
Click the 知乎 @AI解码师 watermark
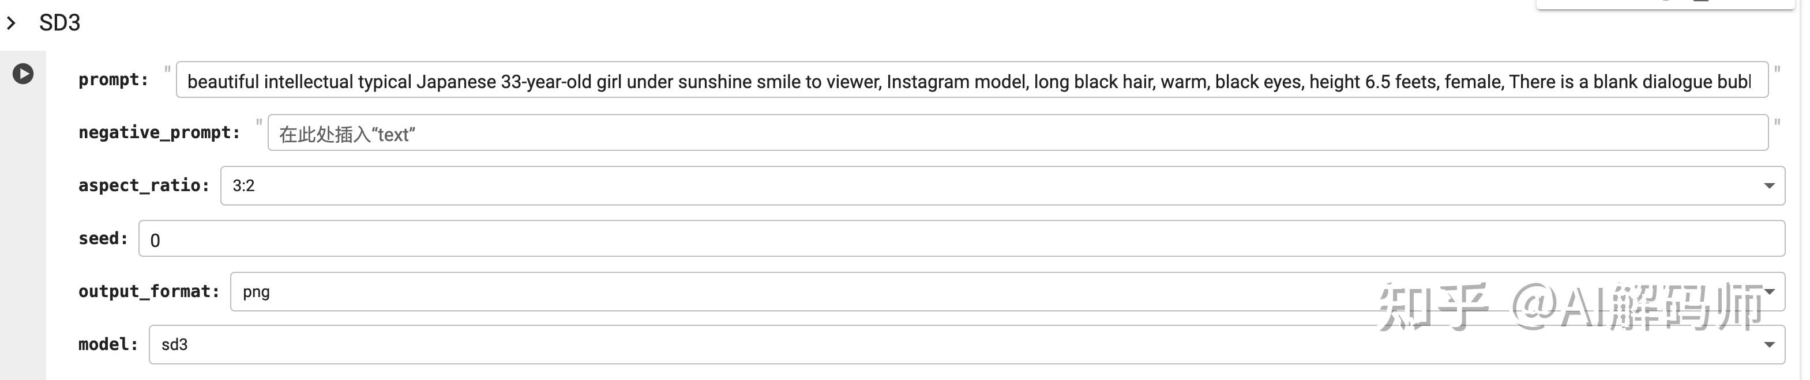coord(1571,307)
